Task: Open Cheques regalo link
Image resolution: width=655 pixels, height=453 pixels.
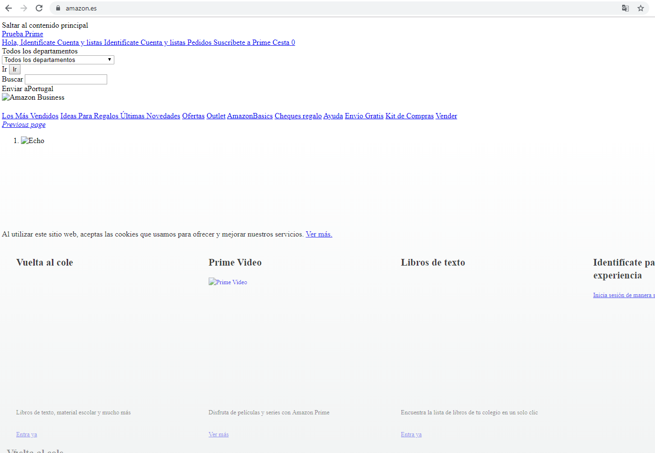Action: point(298,116)
